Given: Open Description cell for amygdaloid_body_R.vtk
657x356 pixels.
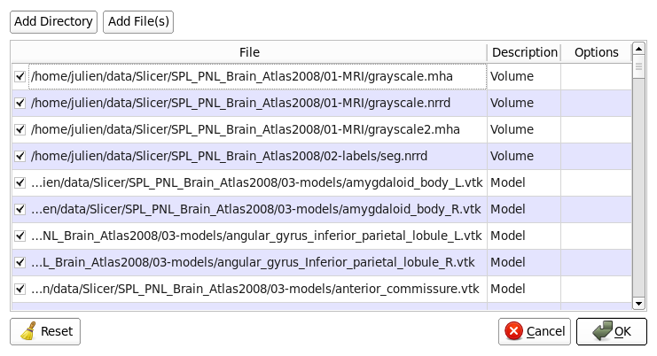Looking at the screenshot, I should coord(523,210).
